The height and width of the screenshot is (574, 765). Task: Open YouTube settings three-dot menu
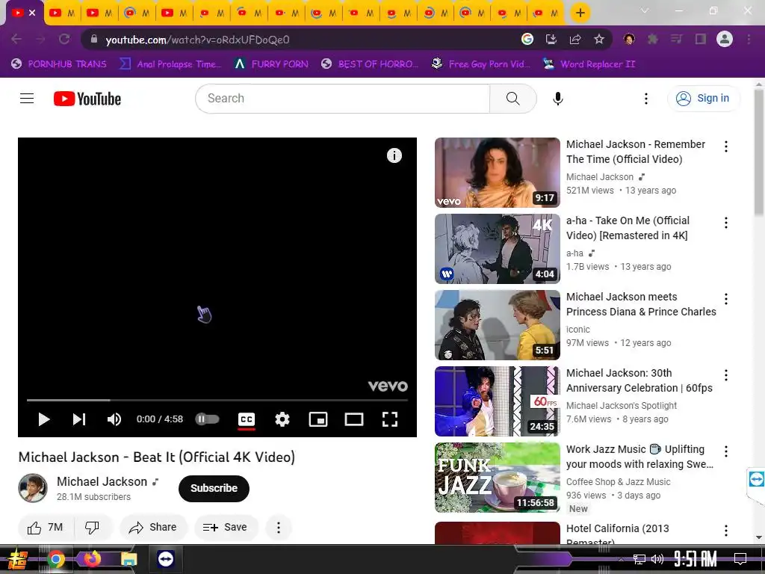(x=646, y=99)
